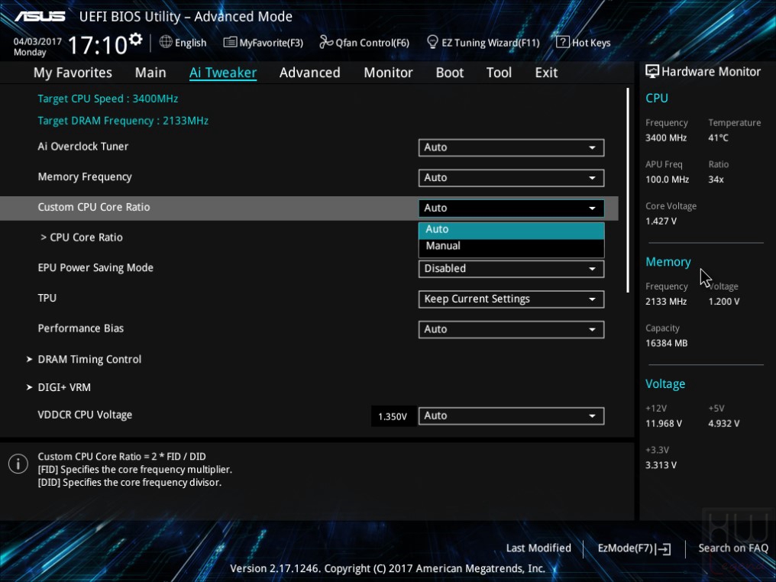The width and height of the screenshot is (776, 582).
Task: Click the 11.968 V reading under +12V
Action: click(x=664, y=424)
